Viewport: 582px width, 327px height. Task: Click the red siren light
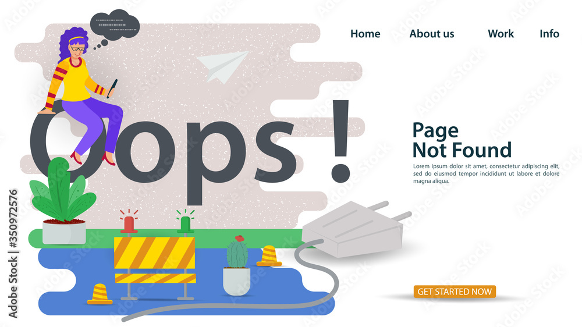[x=129, y=222]
